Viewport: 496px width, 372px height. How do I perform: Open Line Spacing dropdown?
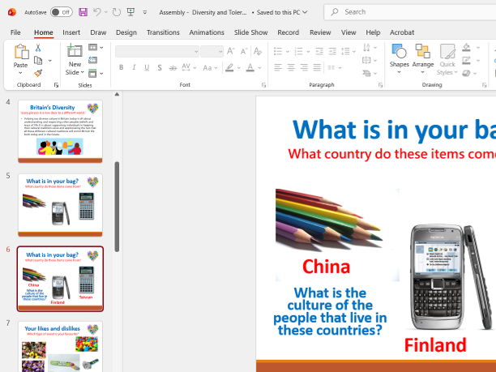click(x=348, y=51)
